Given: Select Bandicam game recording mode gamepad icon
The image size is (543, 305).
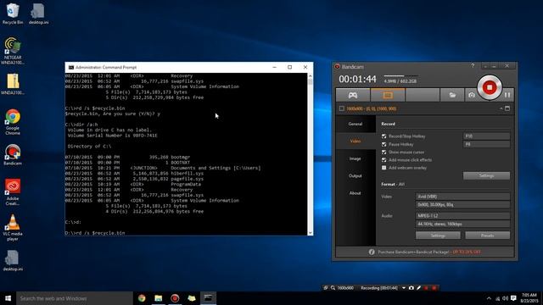Looking at the screenshot, I should click(x=353, y=95).
